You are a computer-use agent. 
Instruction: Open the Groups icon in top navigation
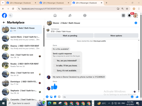click(x=85, y=15)
